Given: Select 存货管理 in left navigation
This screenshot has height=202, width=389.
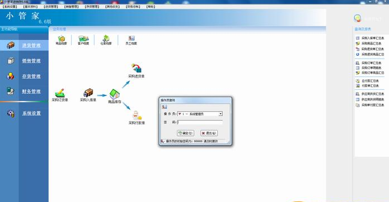Looking at the screenshot, I should coord(31,76).
